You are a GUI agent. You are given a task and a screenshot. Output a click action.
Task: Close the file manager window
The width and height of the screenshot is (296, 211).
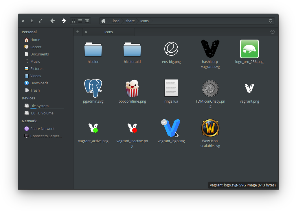point(23,21)
